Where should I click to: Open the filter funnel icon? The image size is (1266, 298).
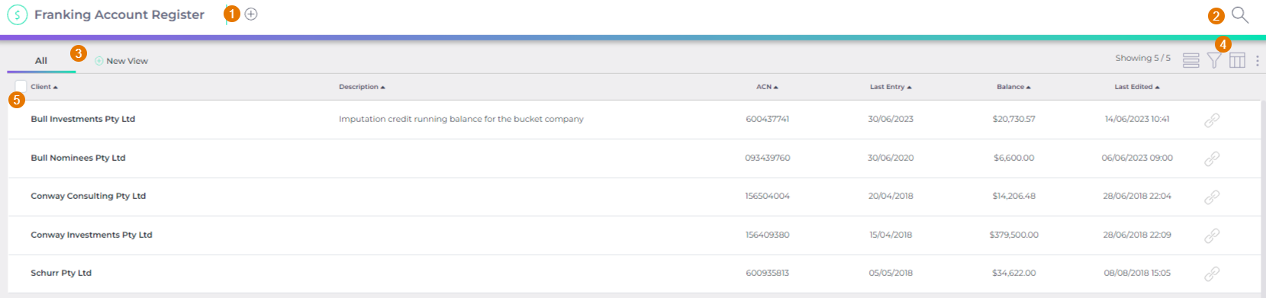coord(1214,60)
